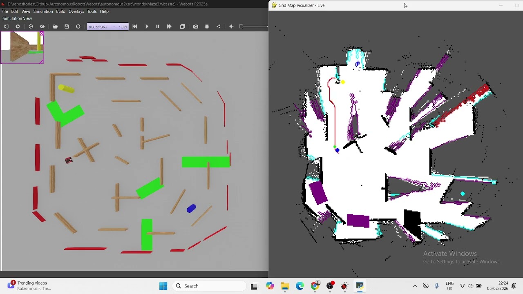Click the share simulation icon

(219, 27)
